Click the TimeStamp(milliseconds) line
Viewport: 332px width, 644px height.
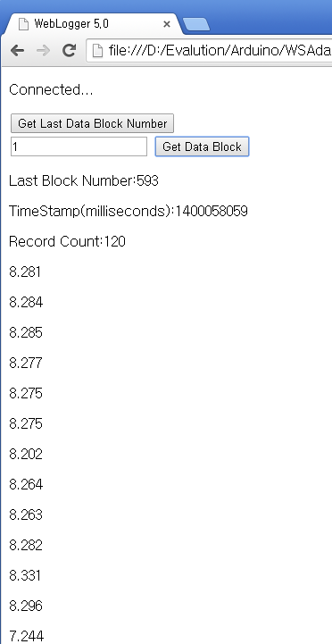(128, 211)
